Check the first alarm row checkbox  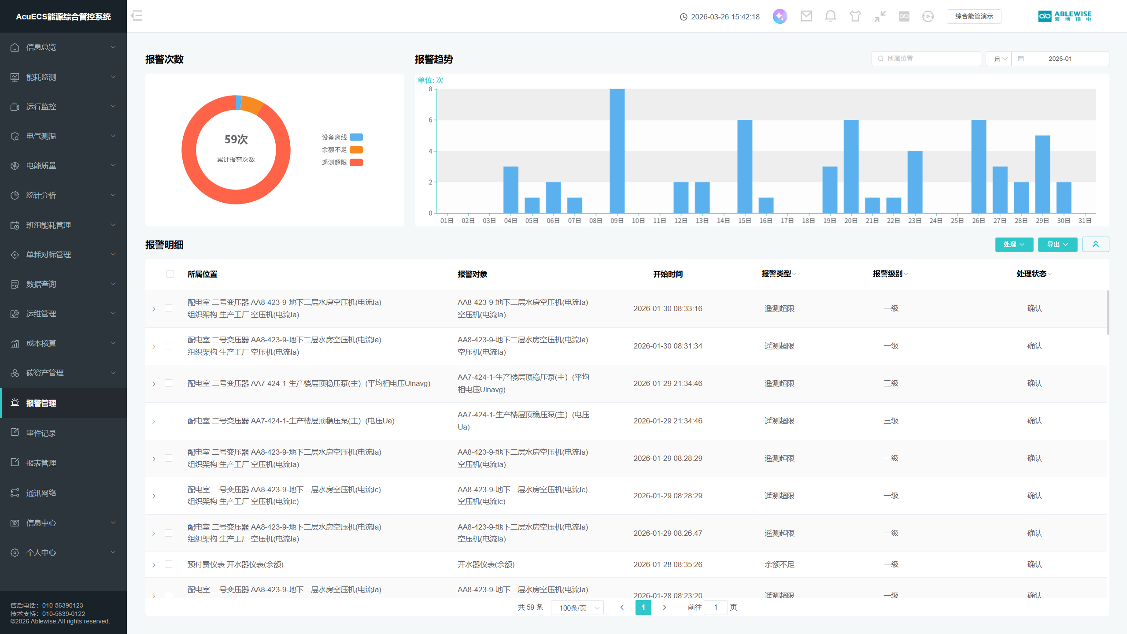(168, 308)
